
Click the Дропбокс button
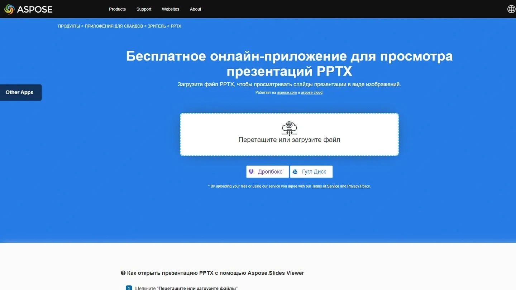point(267,172)
